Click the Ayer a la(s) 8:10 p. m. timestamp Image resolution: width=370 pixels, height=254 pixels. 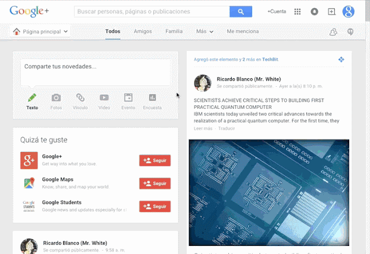[x=301, y=86]
